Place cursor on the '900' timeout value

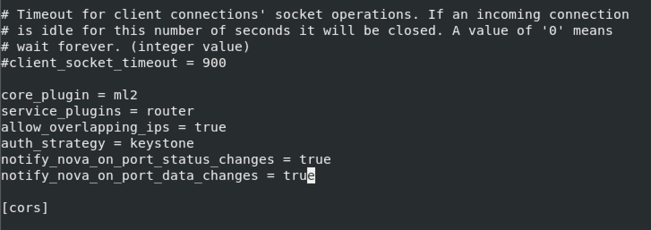(214, 63)
